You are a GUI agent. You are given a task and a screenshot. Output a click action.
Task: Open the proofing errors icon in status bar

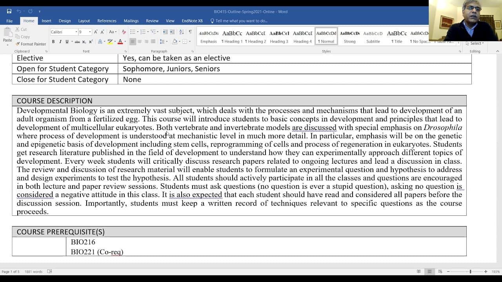[49, 271]
